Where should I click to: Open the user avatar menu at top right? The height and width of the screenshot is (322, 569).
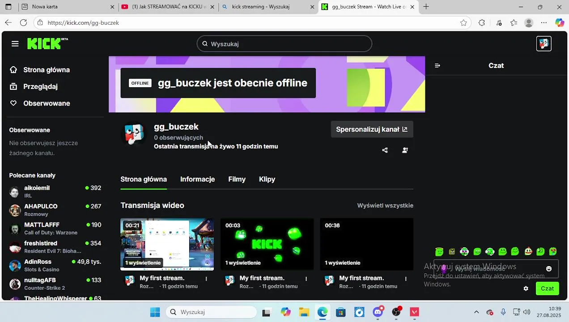pyautogui.click(x=544, y=43)
